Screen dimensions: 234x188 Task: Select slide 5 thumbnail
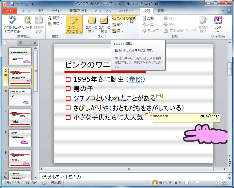point(20,138)
